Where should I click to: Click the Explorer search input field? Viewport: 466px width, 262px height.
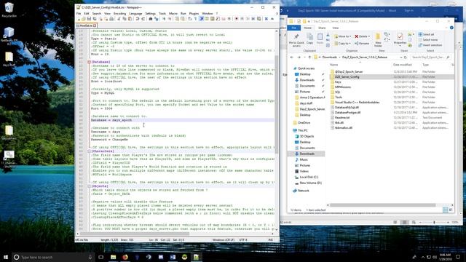click(430, 57)
